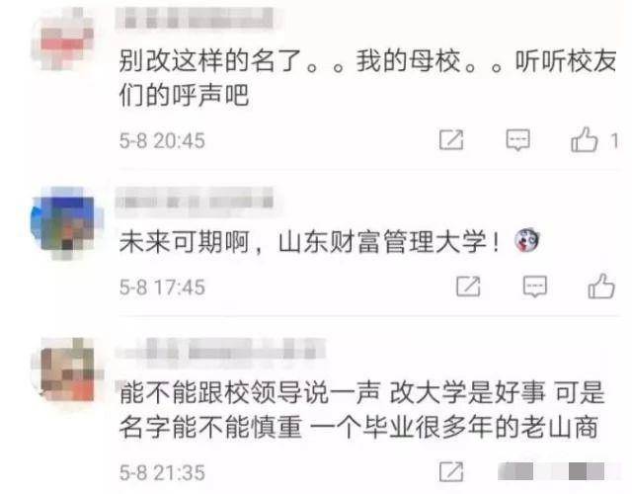Click the timestamp 5-8 21:35

coord(162,472)
